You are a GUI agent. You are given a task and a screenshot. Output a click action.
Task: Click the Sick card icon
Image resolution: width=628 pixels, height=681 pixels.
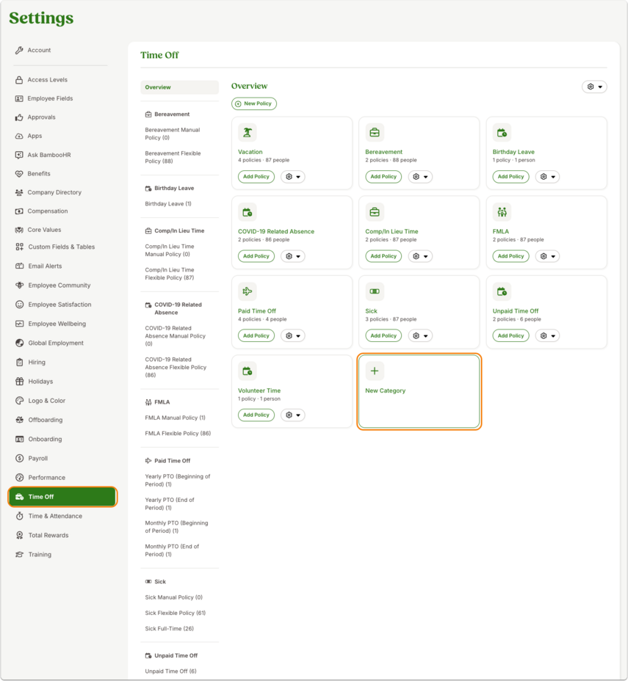click(x=375, y=291)
